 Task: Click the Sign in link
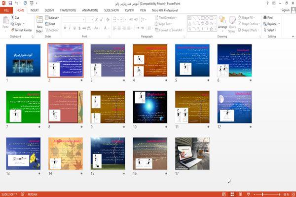click(285, 10)
